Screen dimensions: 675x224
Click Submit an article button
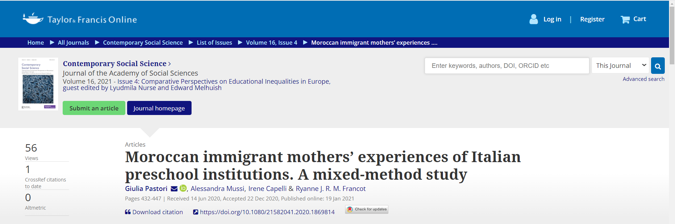coord(94,108)
